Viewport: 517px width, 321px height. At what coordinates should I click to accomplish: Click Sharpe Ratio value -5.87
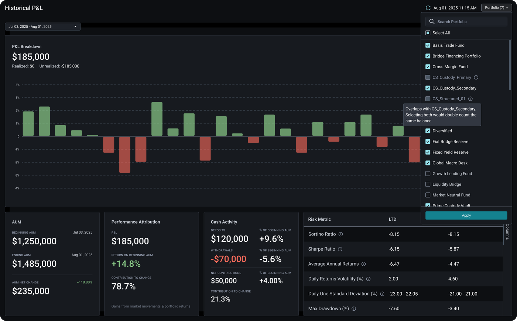453,249
